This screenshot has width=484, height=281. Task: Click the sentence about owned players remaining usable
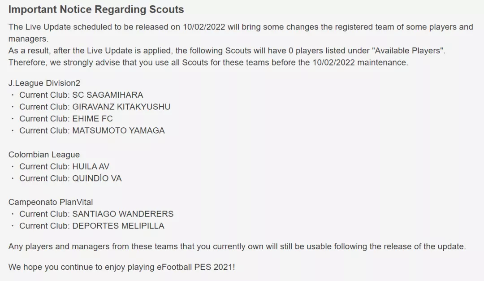[x=237, y=246]
